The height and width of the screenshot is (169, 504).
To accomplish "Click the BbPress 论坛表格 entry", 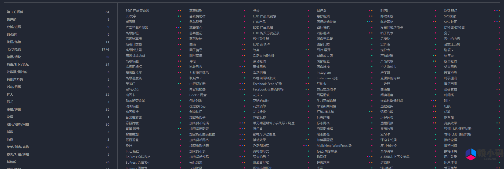I will (138, 157).
